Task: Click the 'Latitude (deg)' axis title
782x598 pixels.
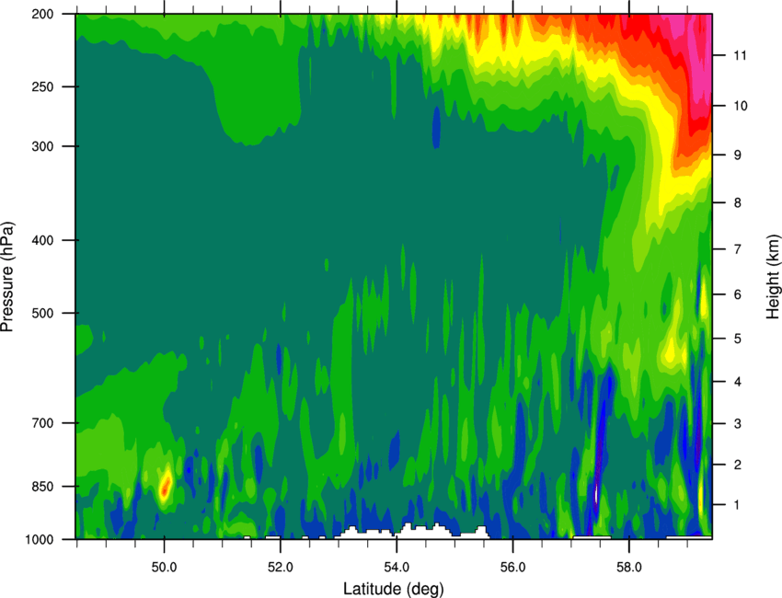Action: (394, 589)
